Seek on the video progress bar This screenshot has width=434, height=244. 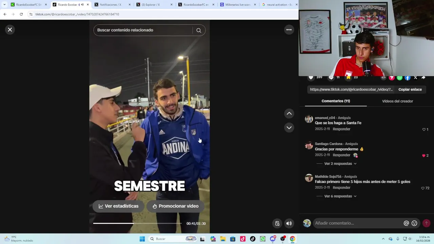point(137,223)
